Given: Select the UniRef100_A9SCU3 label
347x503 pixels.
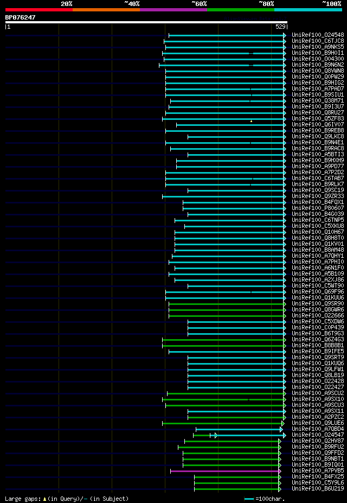Looking at the screenshot, I should 318,405.
